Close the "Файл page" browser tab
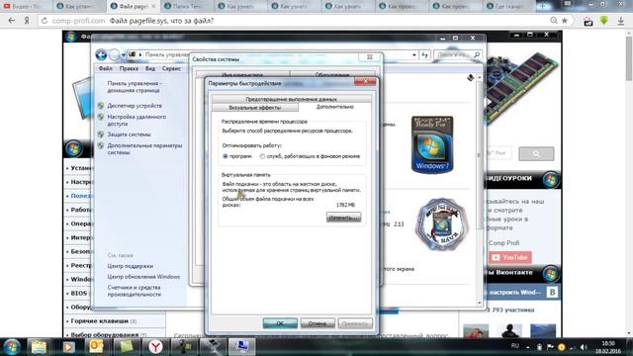The image size is (633, 356). 153,7
